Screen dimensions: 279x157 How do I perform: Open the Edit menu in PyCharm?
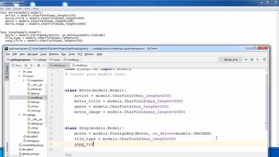click(x=14, y=54)
